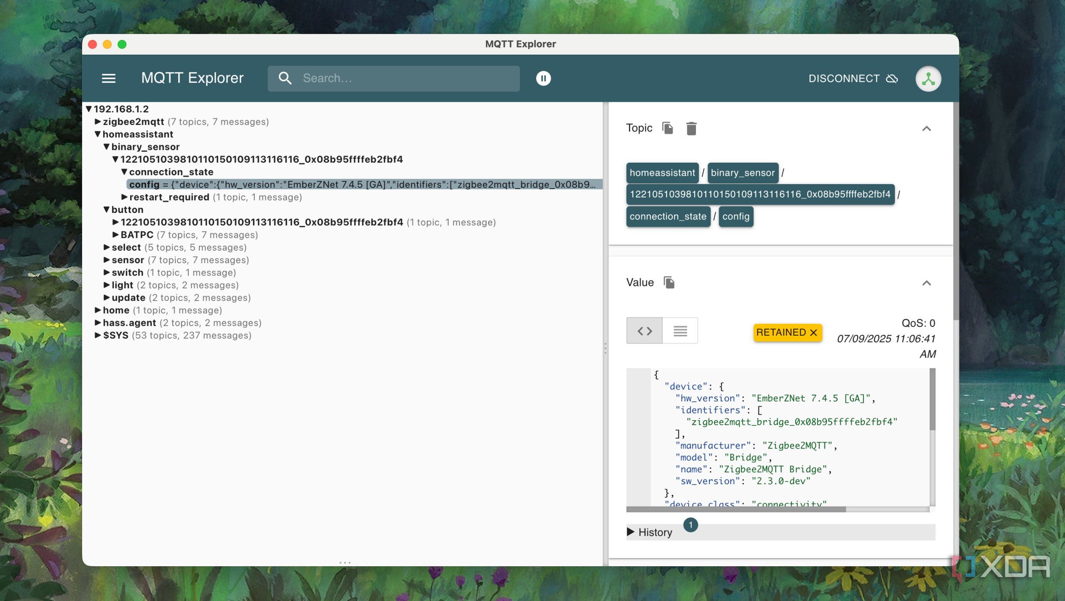Collapse the connection_state tree node
Viewport: 1065px width, 601px height.
[x=124, y=172]
